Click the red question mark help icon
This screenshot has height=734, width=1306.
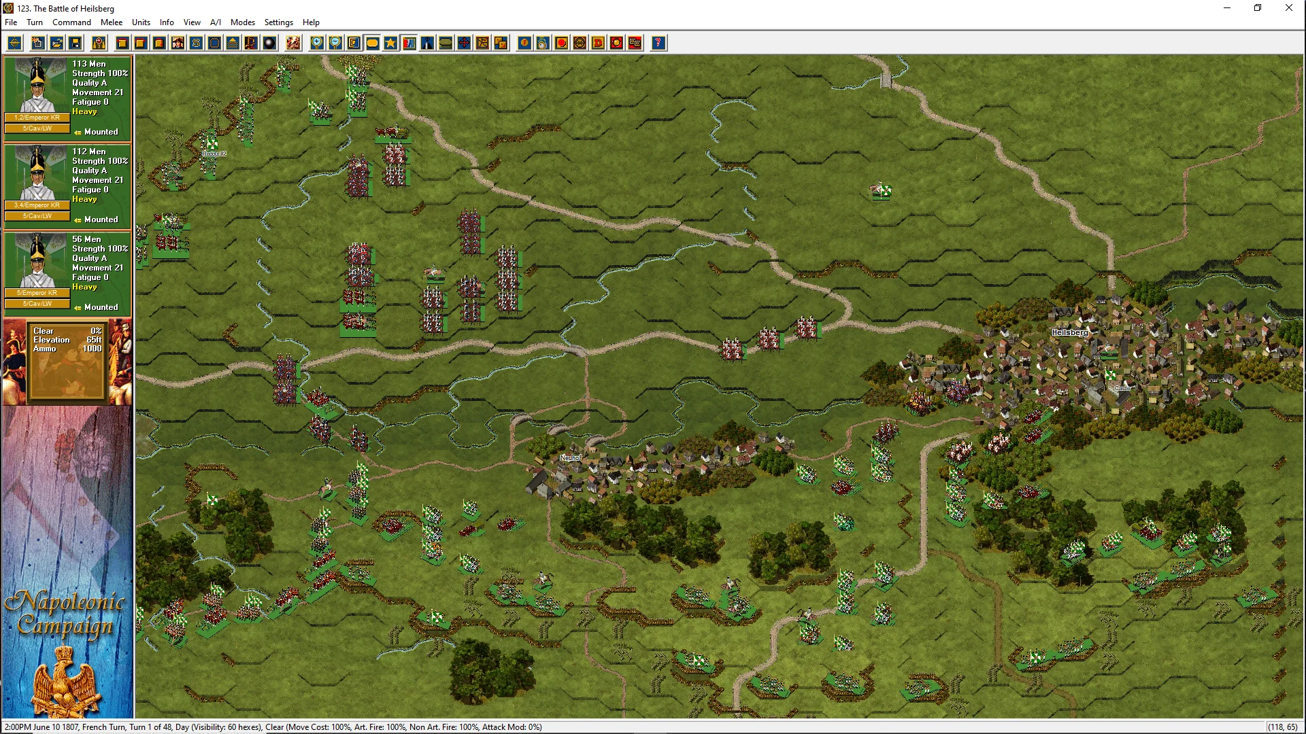658,43
